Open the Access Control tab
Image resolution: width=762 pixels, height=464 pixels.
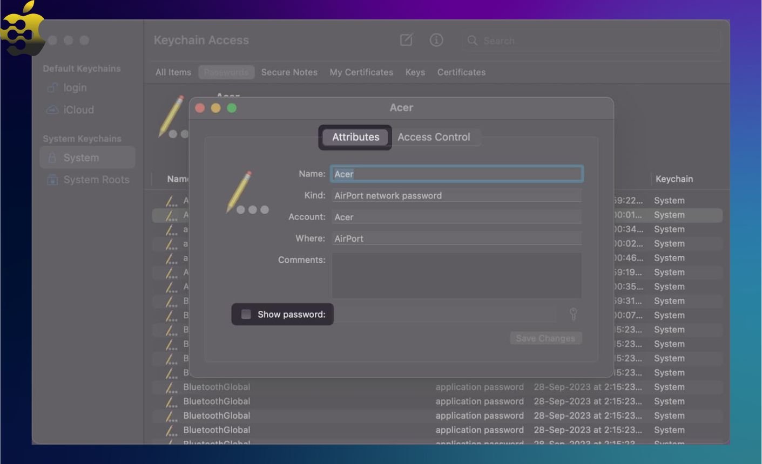434,137
